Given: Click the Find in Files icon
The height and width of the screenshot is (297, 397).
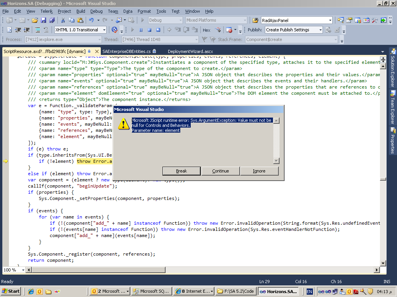Looking at the screenshot, I should [x=255, y=20].
